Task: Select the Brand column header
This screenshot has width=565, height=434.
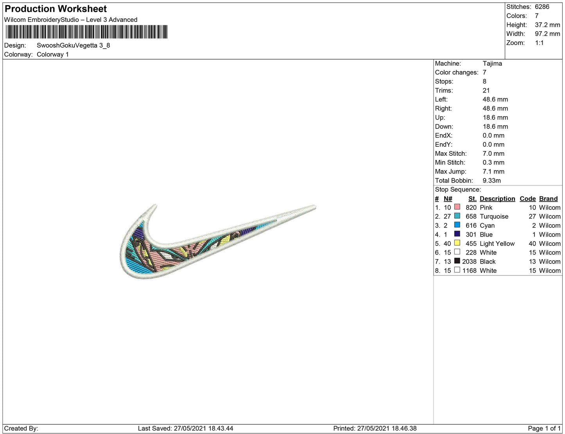Action: pyautogui.click(x=549, y=199)
